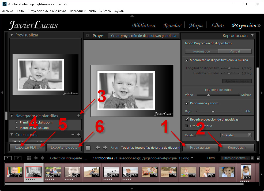Create a new template with the plus icon
The width and height of the screenshot is (264, 191).
point(79,115)
